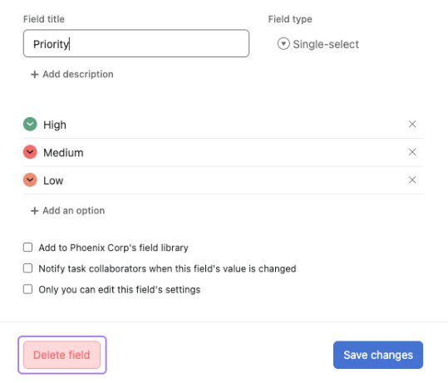
Task: Select the High option name text
Action: [x=55, y=125]
